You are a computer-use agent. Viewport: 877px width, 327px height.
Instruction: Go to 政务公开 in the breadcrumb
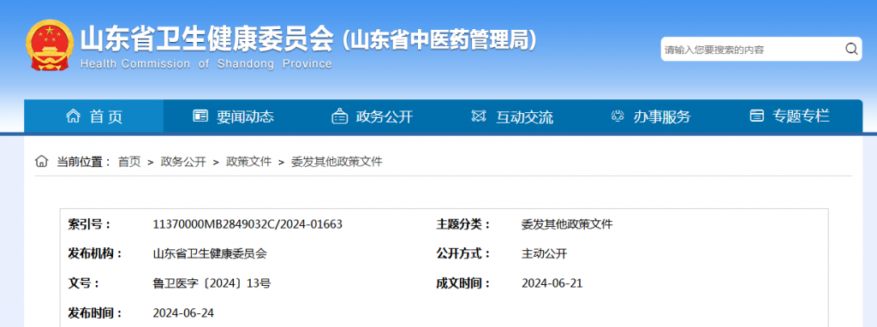point(183,162)
